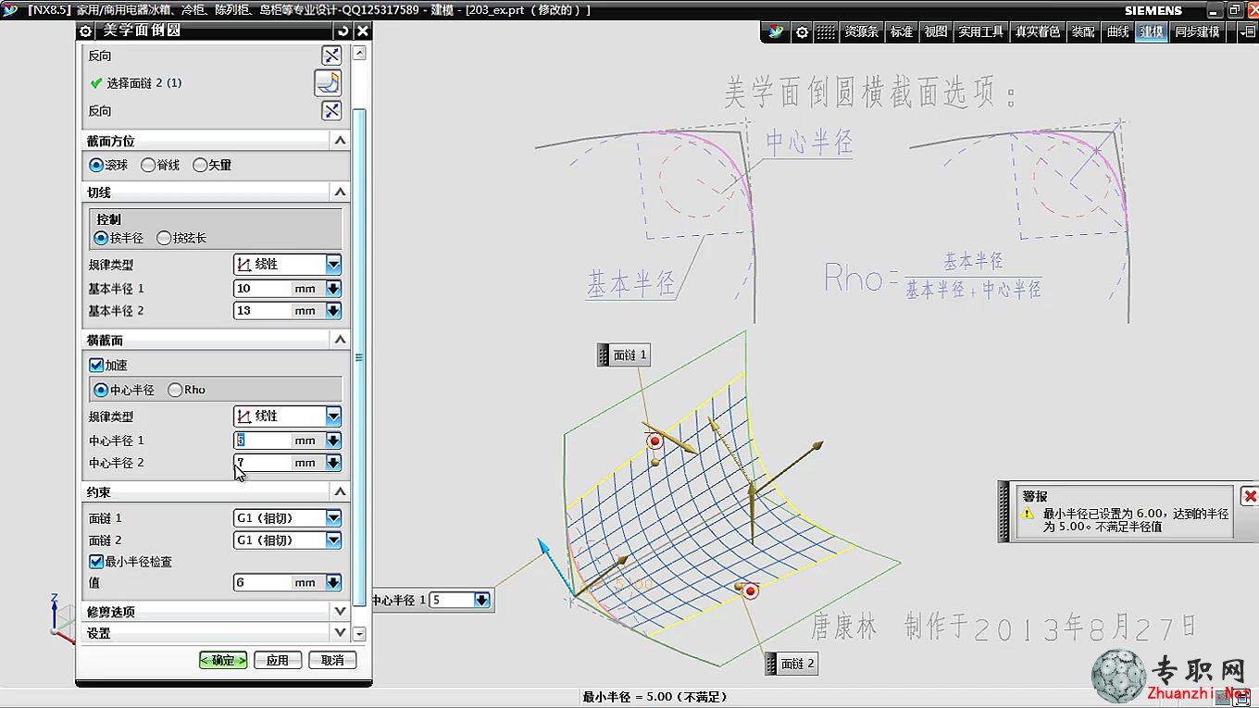Expand the 设置 section
The image size is (1259, 708).
[340, 633]
